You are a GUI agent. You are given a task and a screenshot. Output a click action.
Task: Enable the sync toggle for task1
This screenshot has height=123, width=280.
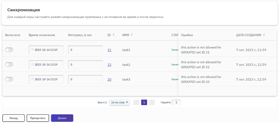coord(9,50)
